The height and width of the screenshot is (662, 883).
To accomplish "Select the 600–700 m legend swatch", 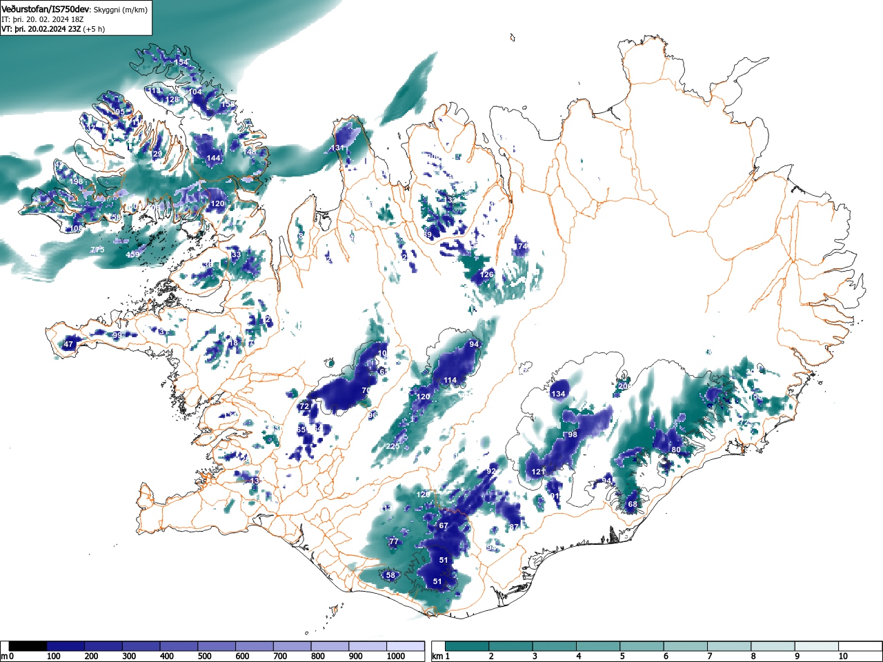I will [x=255, y=646].
